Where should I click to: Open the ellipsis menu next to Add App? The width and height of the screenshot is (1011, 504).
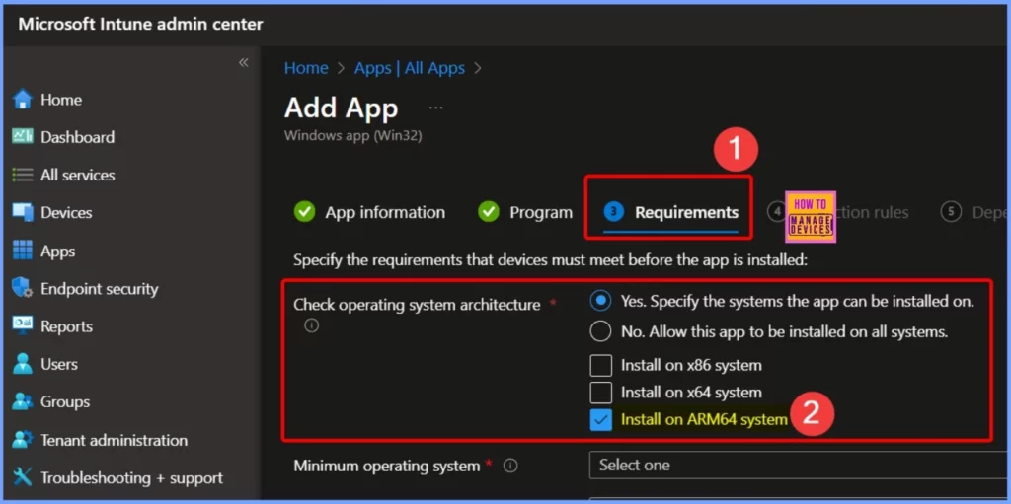(x=435, y=108)
